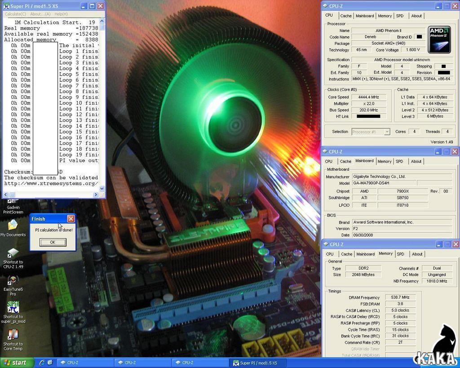The width and height of the screenshot is (460, 368).
Task: Click the Memory Size value 2048 MBytes
Action: pyautogui.click(x=363, y=275)
